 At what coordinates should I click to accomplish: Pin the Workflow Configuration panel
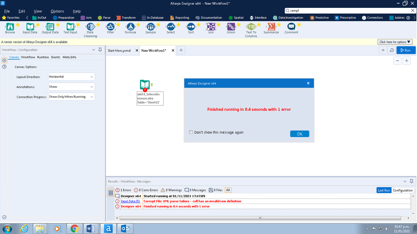100,50
